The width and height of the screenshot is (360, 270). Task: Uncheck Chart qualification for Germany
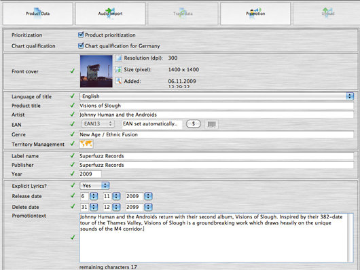coord(81,45)
